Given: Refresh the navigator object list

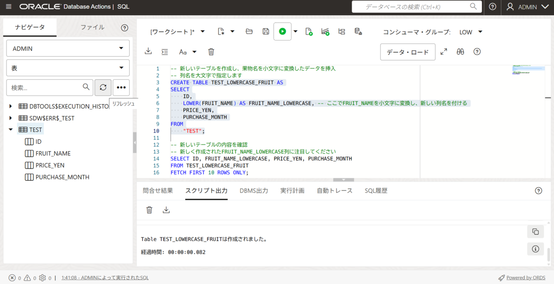Looking at the screenshot, I should point(103,87).
